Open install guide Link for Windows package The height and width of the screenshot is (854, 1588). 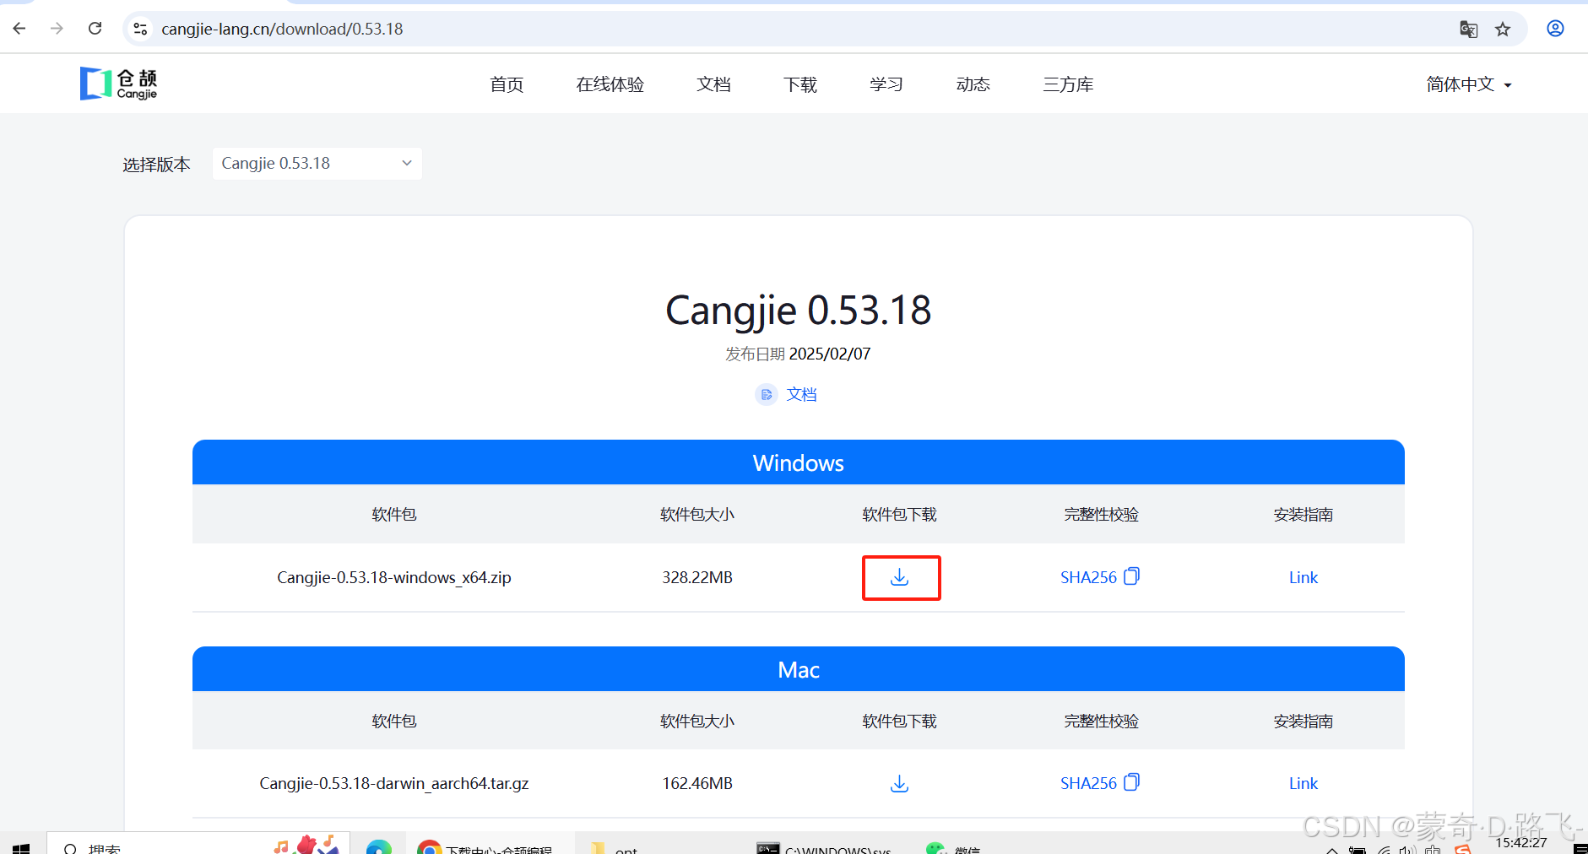tap(1303, 577)
